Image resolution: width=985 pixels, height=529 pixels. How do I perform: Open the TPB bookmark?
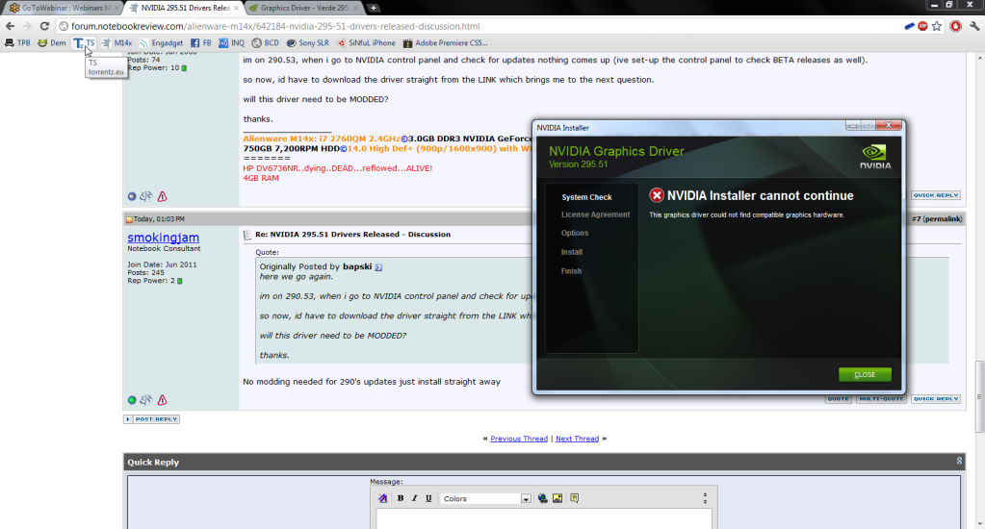pos(17,43)
